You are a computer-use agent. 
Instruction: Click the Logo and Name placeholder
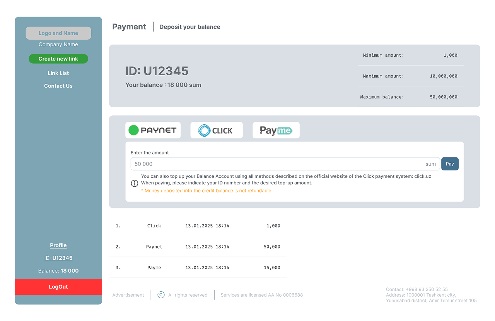point(58,33)
